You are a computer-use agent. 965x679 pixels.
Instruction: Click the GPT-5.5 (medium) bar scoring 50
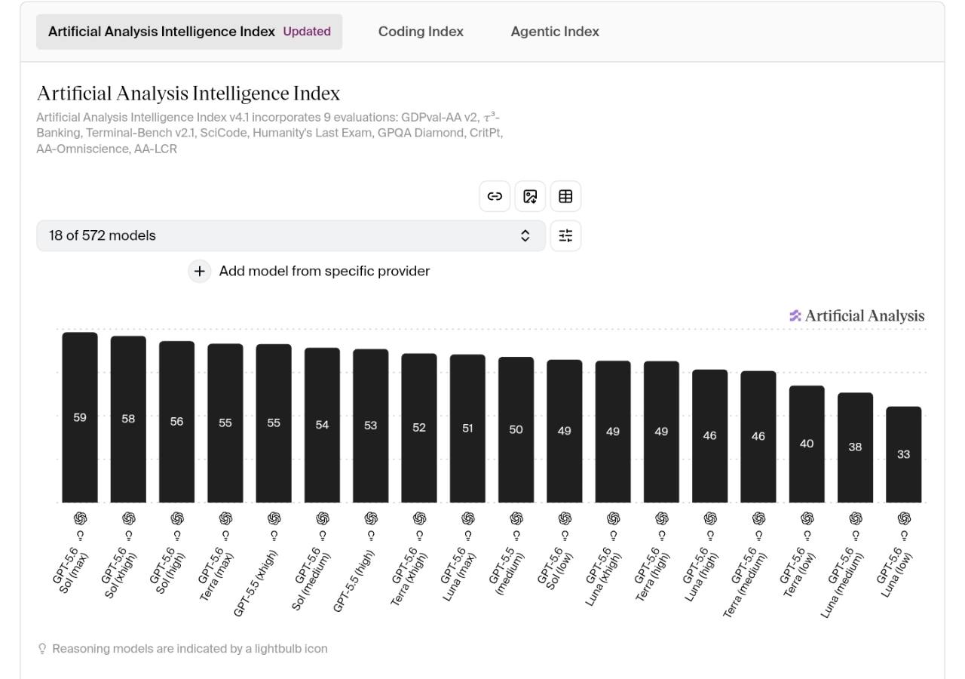pyautogui.click(x=516, y=429)
